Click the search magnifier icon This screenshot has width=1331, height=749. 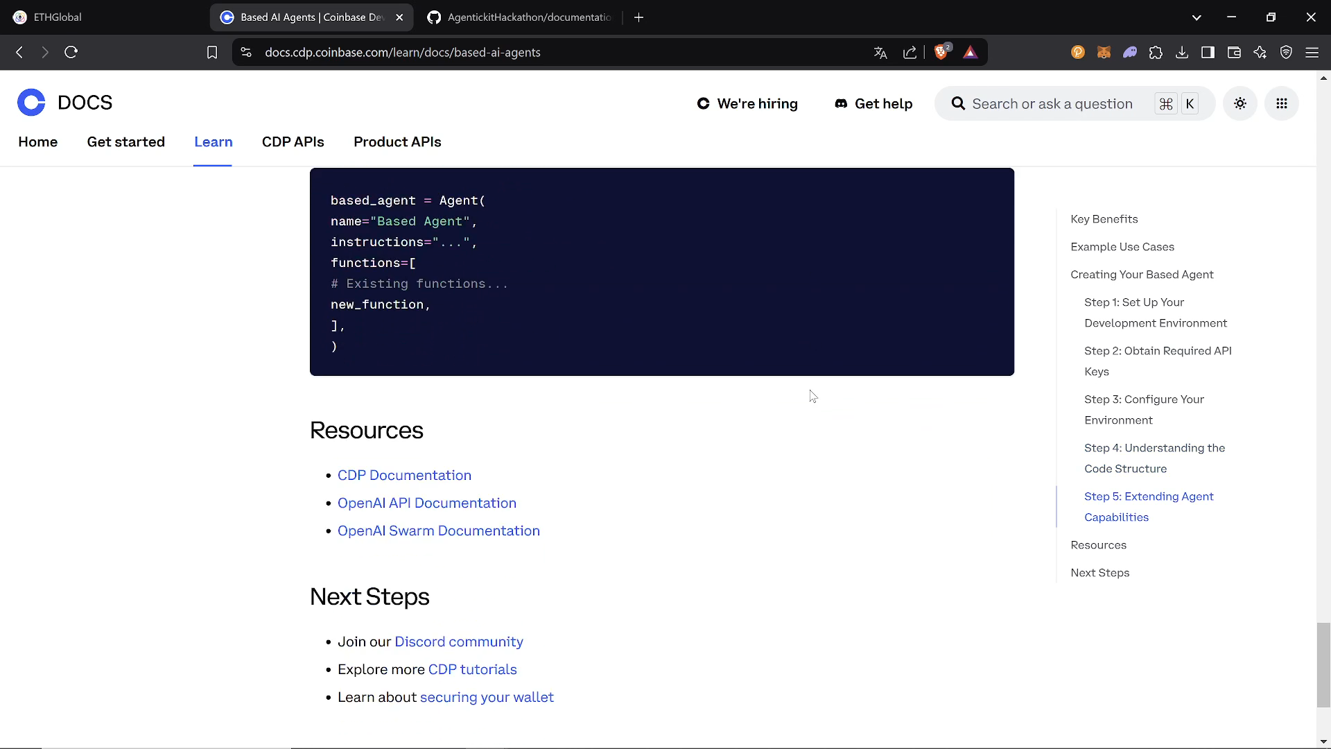pos(958,103)
